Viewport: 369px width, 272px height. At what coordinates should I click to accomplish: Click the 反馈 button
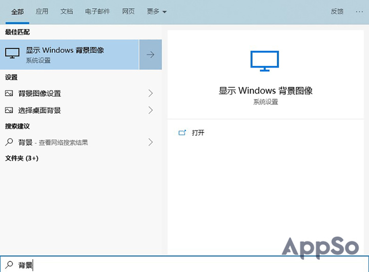[337, 11]
